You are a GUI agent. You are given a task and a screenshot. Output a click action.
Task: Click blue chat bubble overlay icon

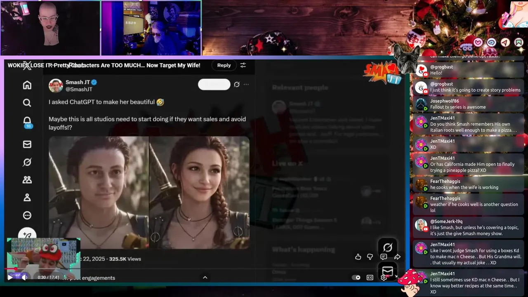coord(491,42)
